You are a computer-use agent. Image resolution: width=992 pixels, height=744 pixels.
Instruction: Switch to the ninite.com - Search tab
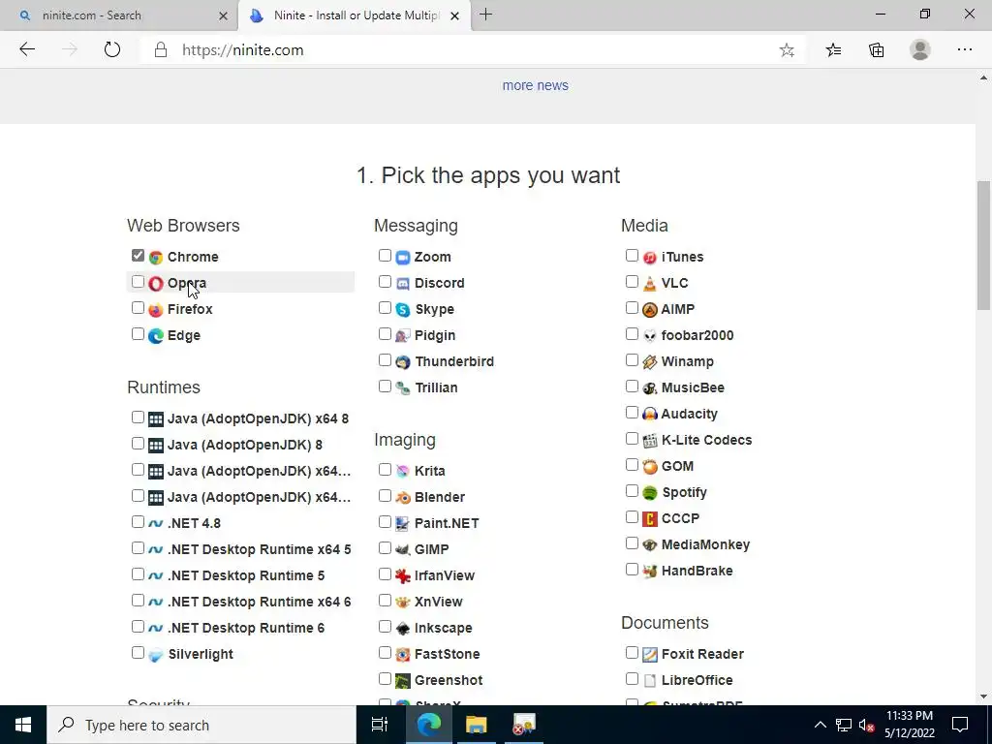(x=119, y=15)
